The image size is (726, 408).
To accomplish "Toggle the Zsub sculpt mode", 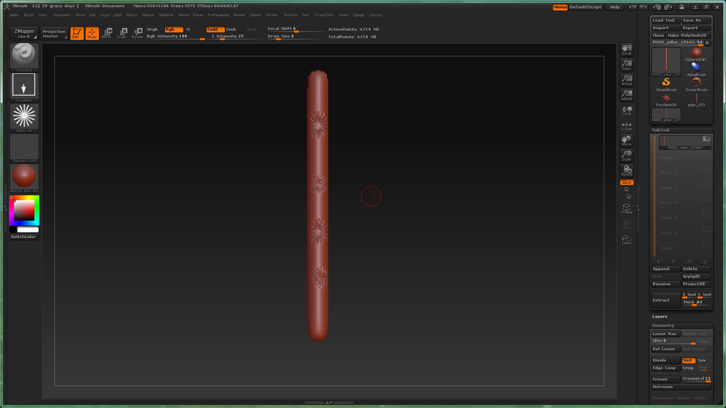I will [231, 29].
